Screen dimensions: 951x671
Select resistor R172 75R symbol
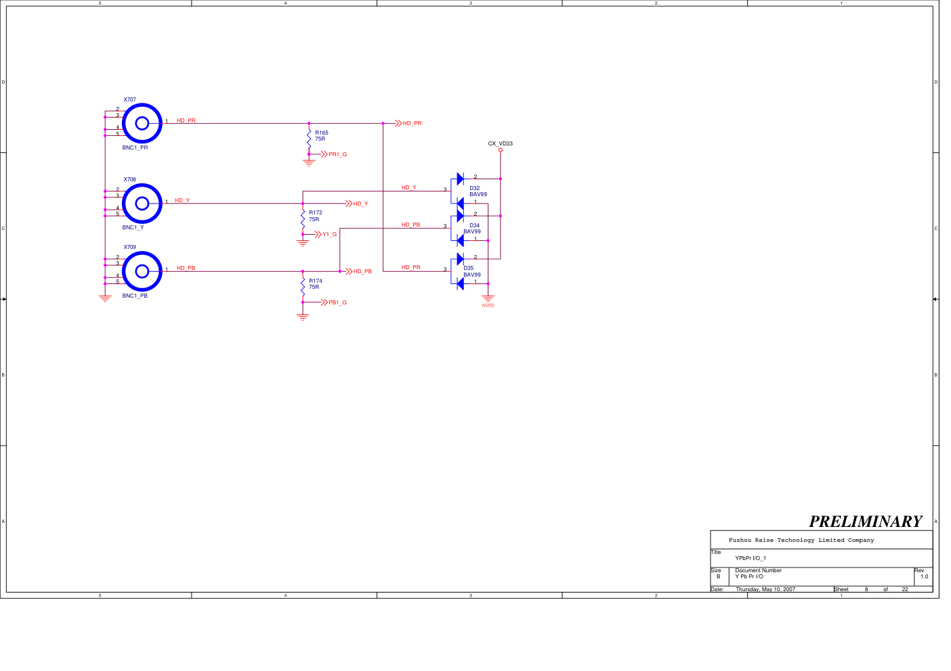(x=303, y=218)
